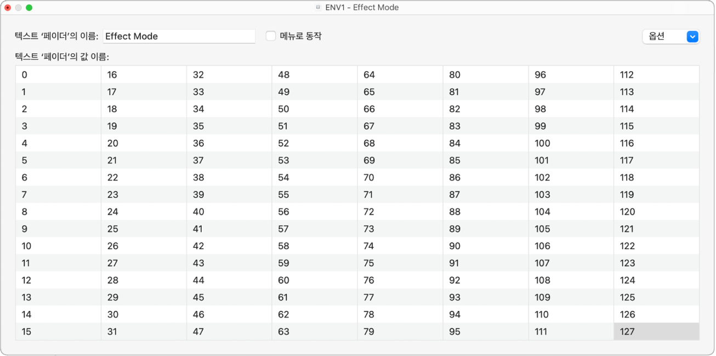Image resolution: width=716 pixels, height=356 pixels.
Task: Click the document icon in title bar
Action: point(318,8)
